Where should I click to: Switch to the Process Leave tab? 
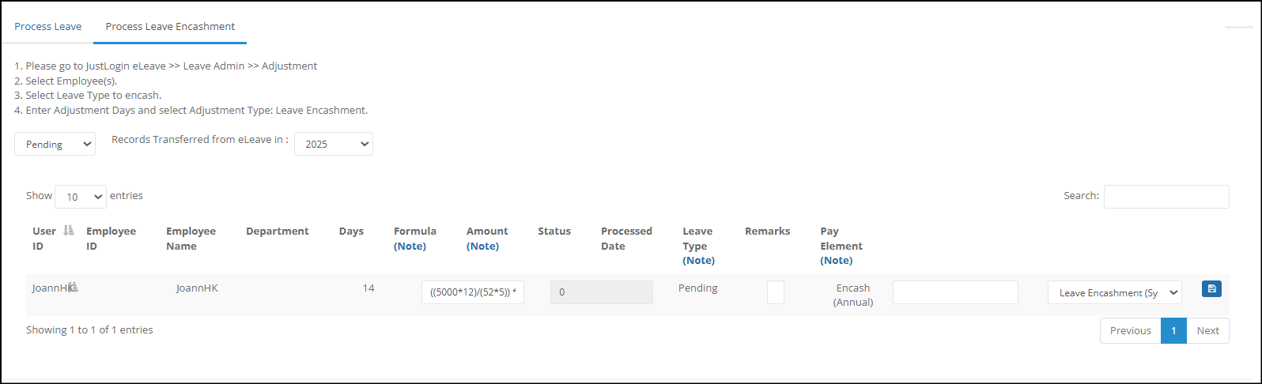pyautogui.click(x=48, y=26)
